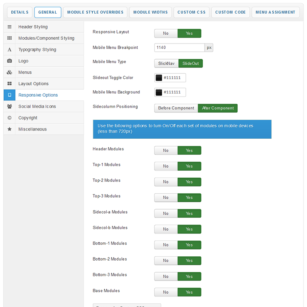The image size is (307, 307).
Task: Click the Menus sidebar icon
Action: (9, 72)
